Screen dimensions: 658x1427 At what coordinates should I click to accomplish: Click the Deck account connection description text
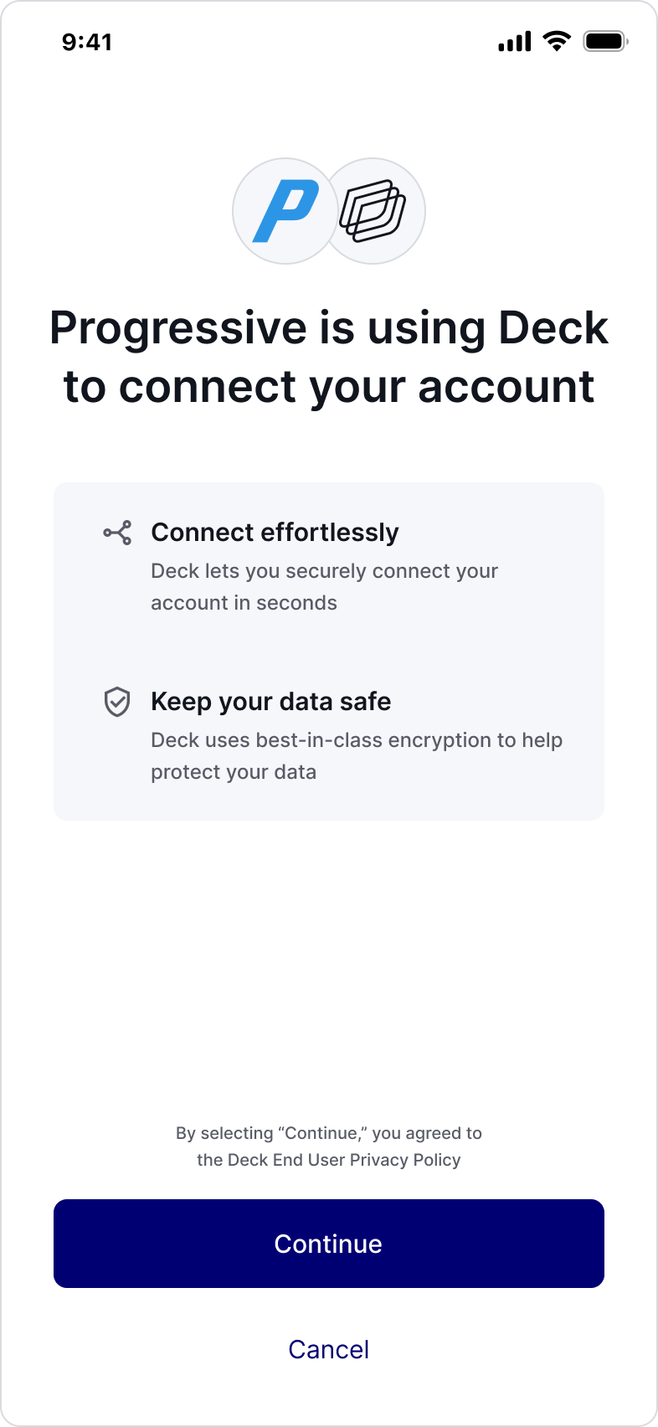[324, 586]
